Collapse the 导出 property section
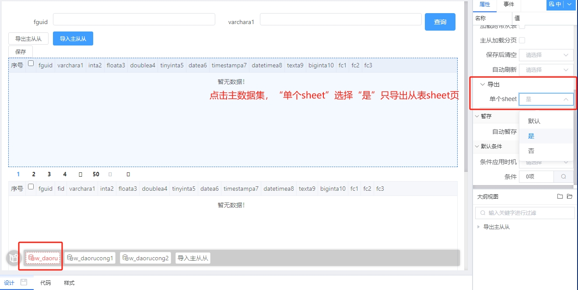The width and height of the screenshot is (578, 290). pos(483,84)
